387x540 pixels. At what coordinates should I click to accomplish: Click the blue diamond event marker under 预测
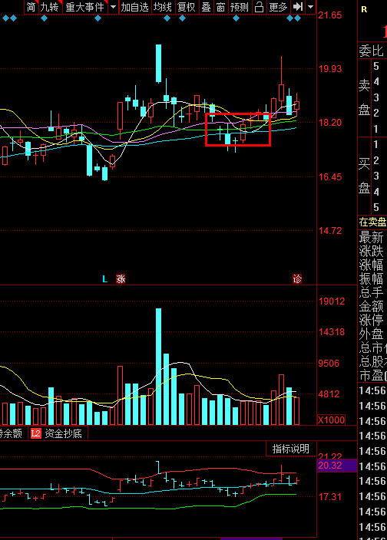point(236,18)
